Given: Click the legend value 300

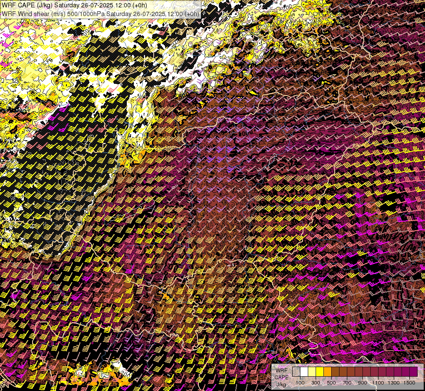Looking at the screenshot, I should tap(316, 383).
